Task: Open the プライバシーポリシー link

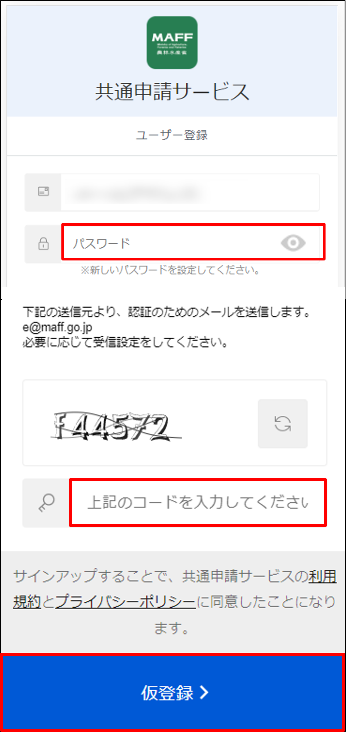Action: point(125,601)
